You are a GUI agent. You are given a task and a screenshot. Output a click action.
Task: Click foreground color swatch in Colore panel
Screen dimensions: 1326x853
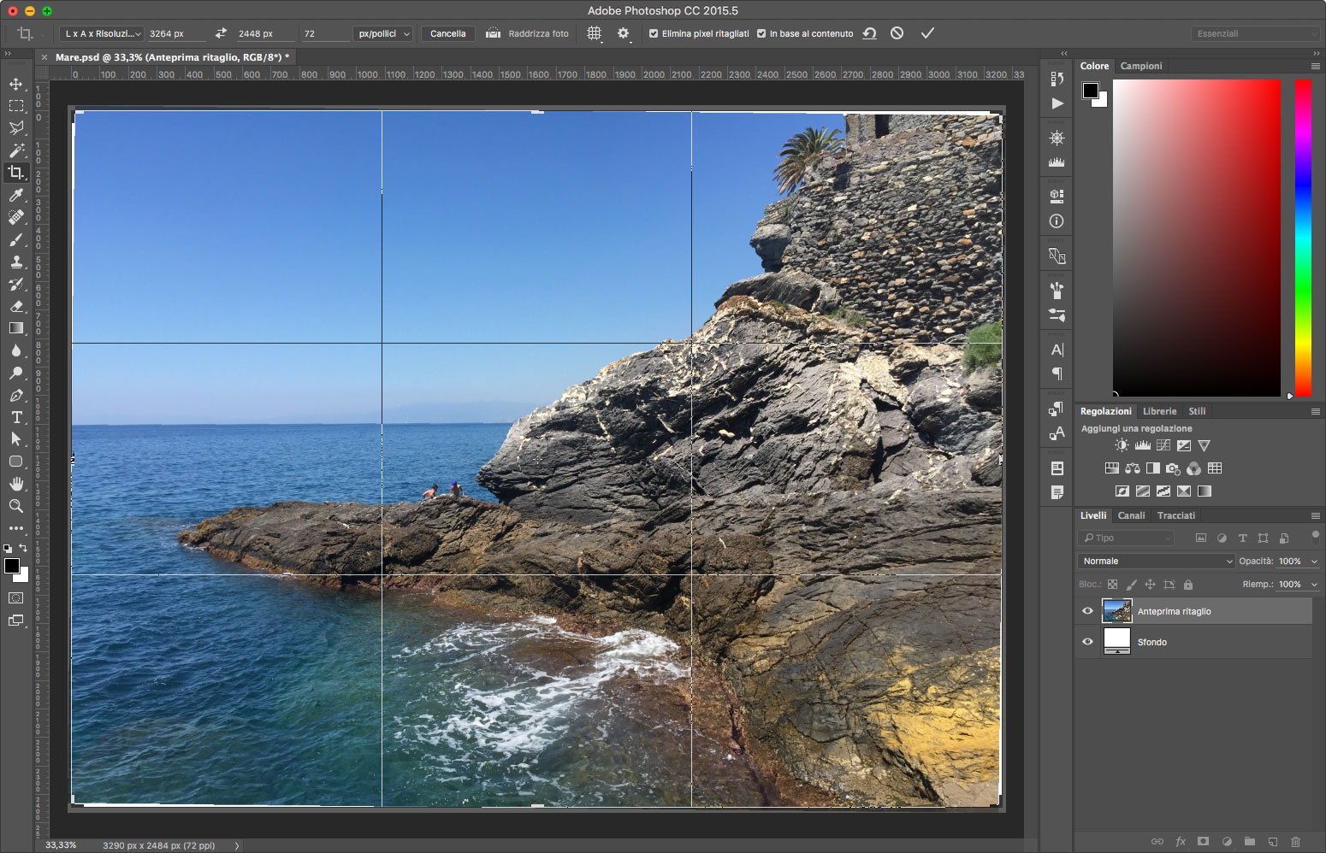pos(1090,91)
